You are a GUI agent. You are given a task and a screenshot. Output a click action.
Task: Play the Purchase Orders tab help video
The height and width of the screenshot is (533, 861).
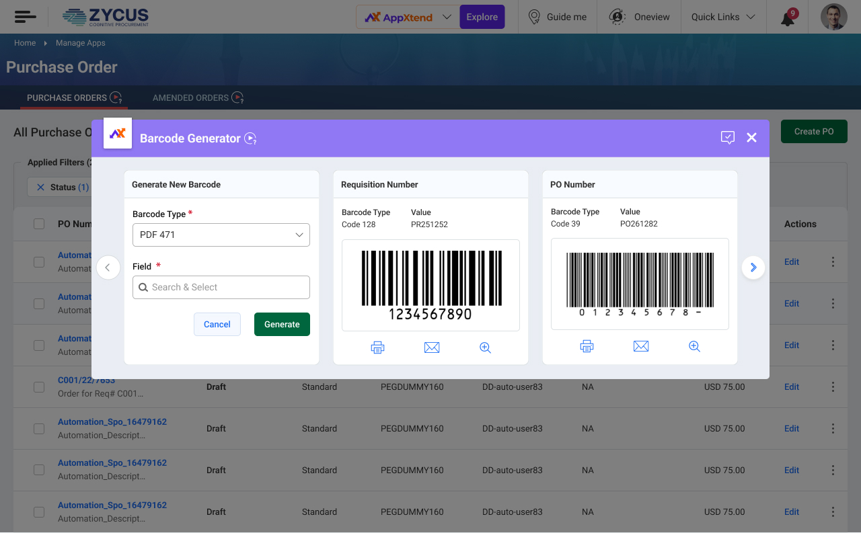pos(116,97)
